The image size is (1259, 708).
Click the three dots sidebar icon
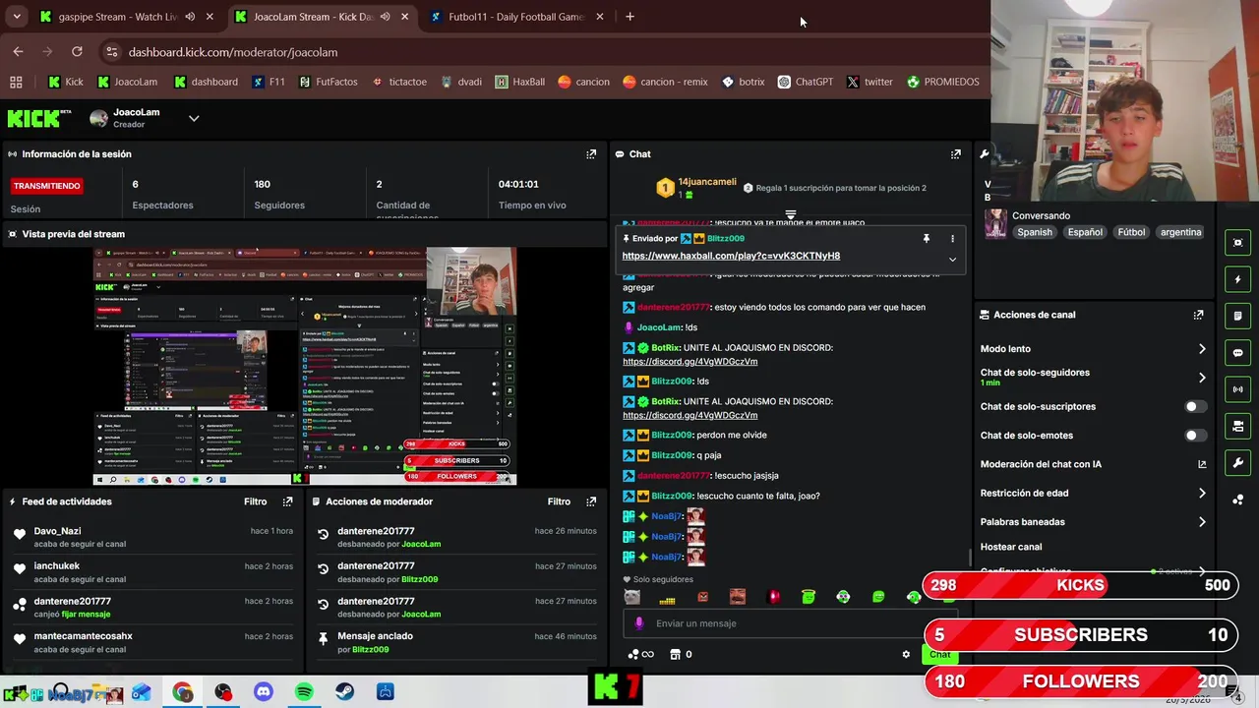(x=1237, y=500)
